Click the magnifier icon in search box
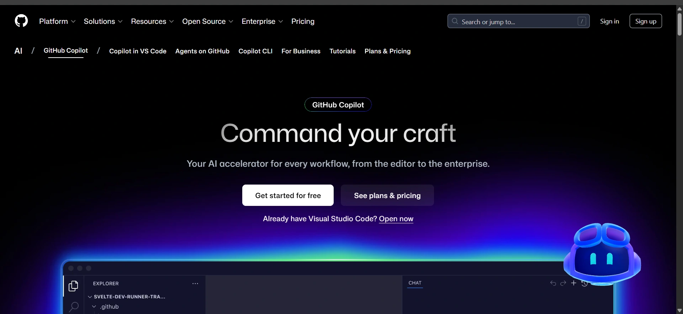683x314 pixels. (455, 21)
